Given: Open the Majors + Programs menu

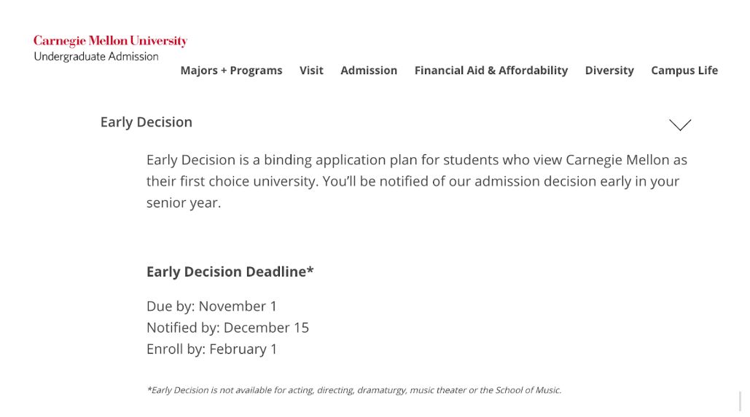Looking at the screenshot, I should coord(231,71).
